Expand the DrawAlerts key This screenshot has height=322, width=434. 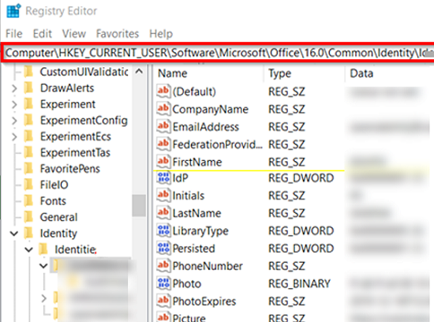[14, 88]
